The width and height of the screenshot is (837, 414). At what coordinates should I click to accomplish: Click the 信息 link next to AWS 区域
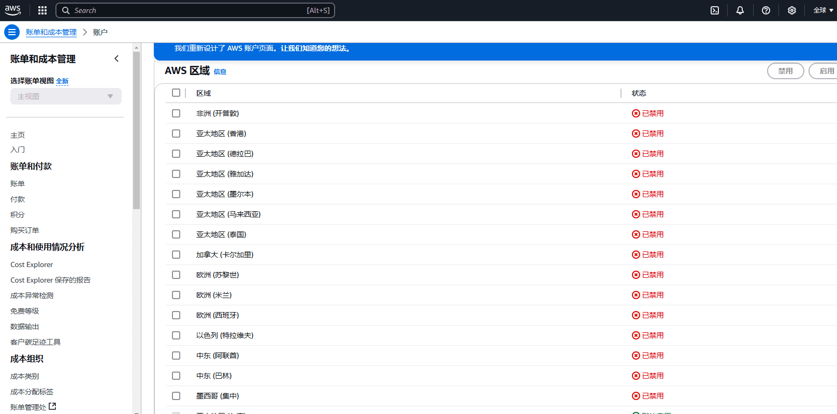[x=220, y=72]
